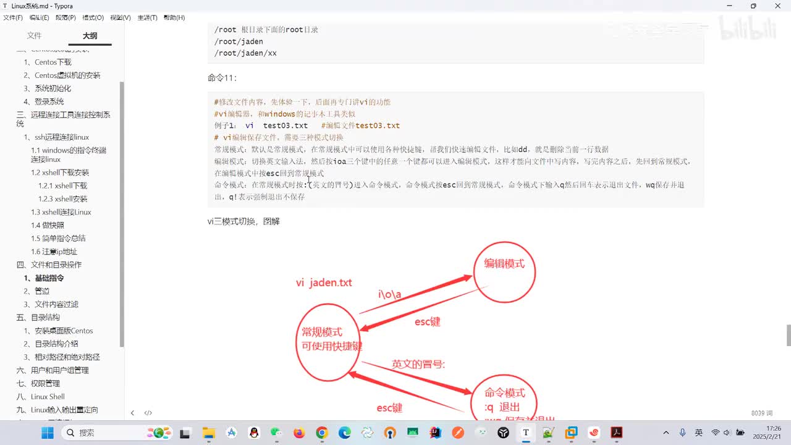Select outline item 4、登录系统
The width and height of the screenshot is (791, 445).
[x=44, y=101]
